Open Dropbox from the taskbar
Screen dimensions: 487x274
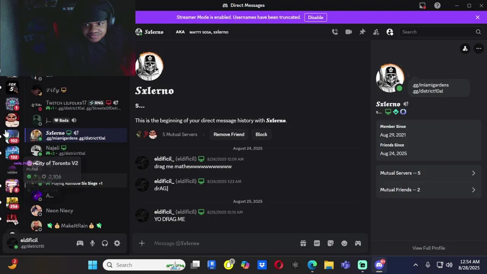262,265
